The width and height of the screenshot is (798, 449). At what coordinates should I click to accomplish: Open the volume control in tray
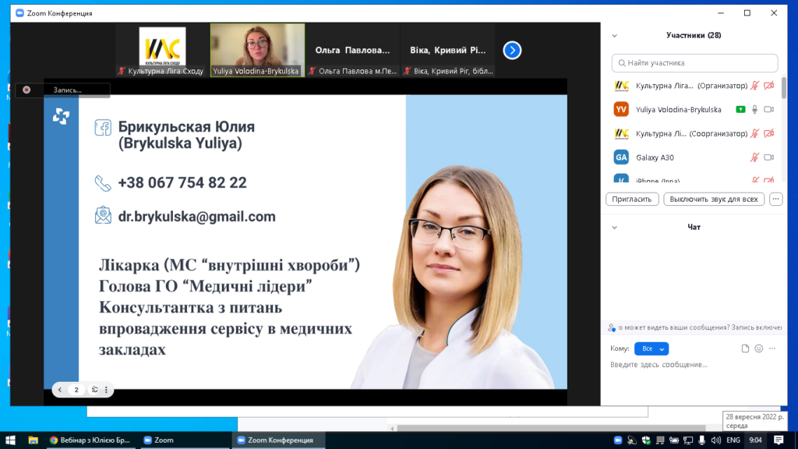click(716, 440)
